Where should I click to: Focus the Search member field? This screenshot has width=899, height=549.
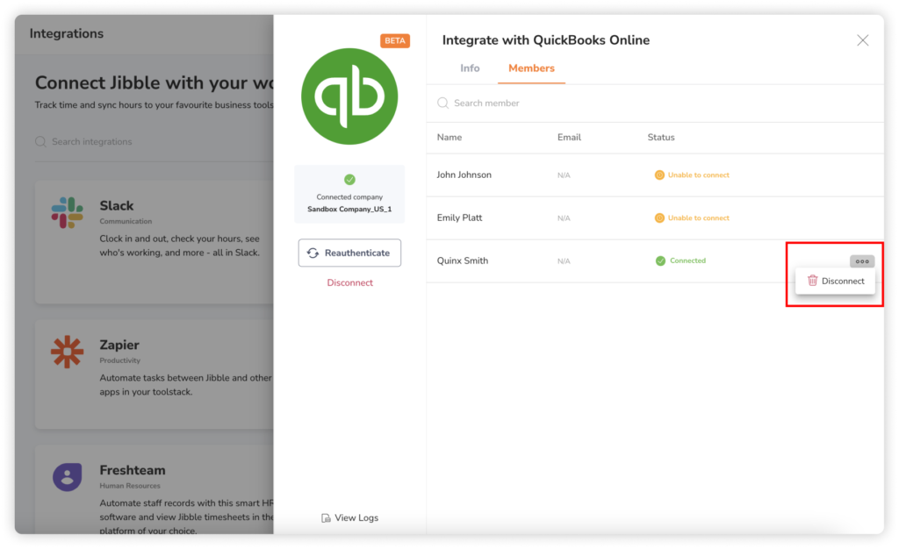click(655, 103)
